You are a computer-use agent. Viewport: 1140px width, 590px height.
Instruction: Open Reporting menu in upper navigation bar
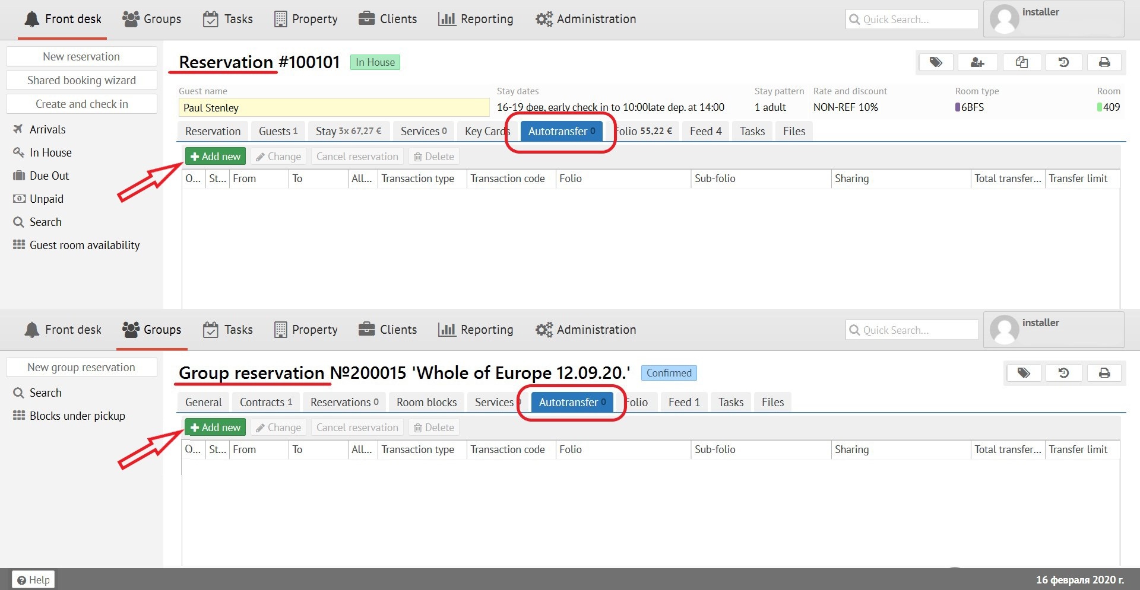(476, 19)
